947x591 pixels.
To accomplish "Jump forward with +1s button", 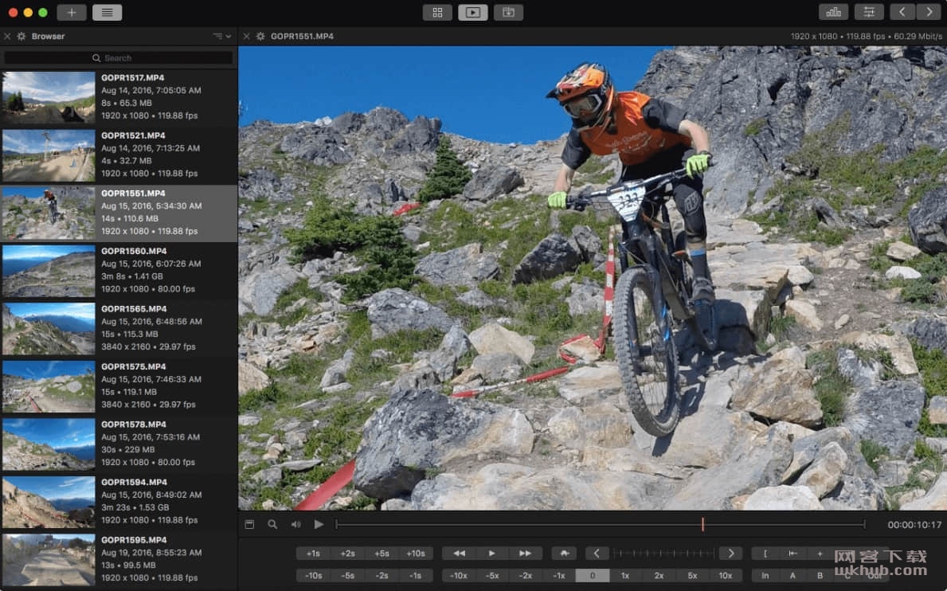I will [x=314, y=553].
